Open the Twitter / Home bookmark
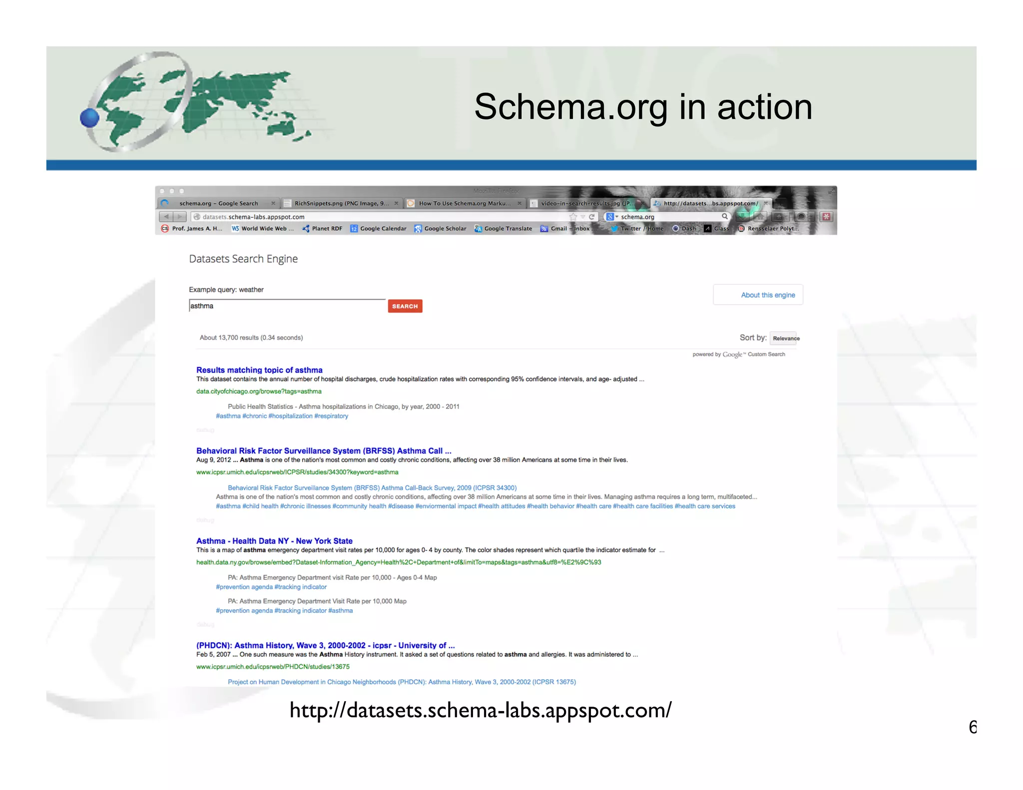Viewport: 1023px width, 790px height. coord(637,229)
